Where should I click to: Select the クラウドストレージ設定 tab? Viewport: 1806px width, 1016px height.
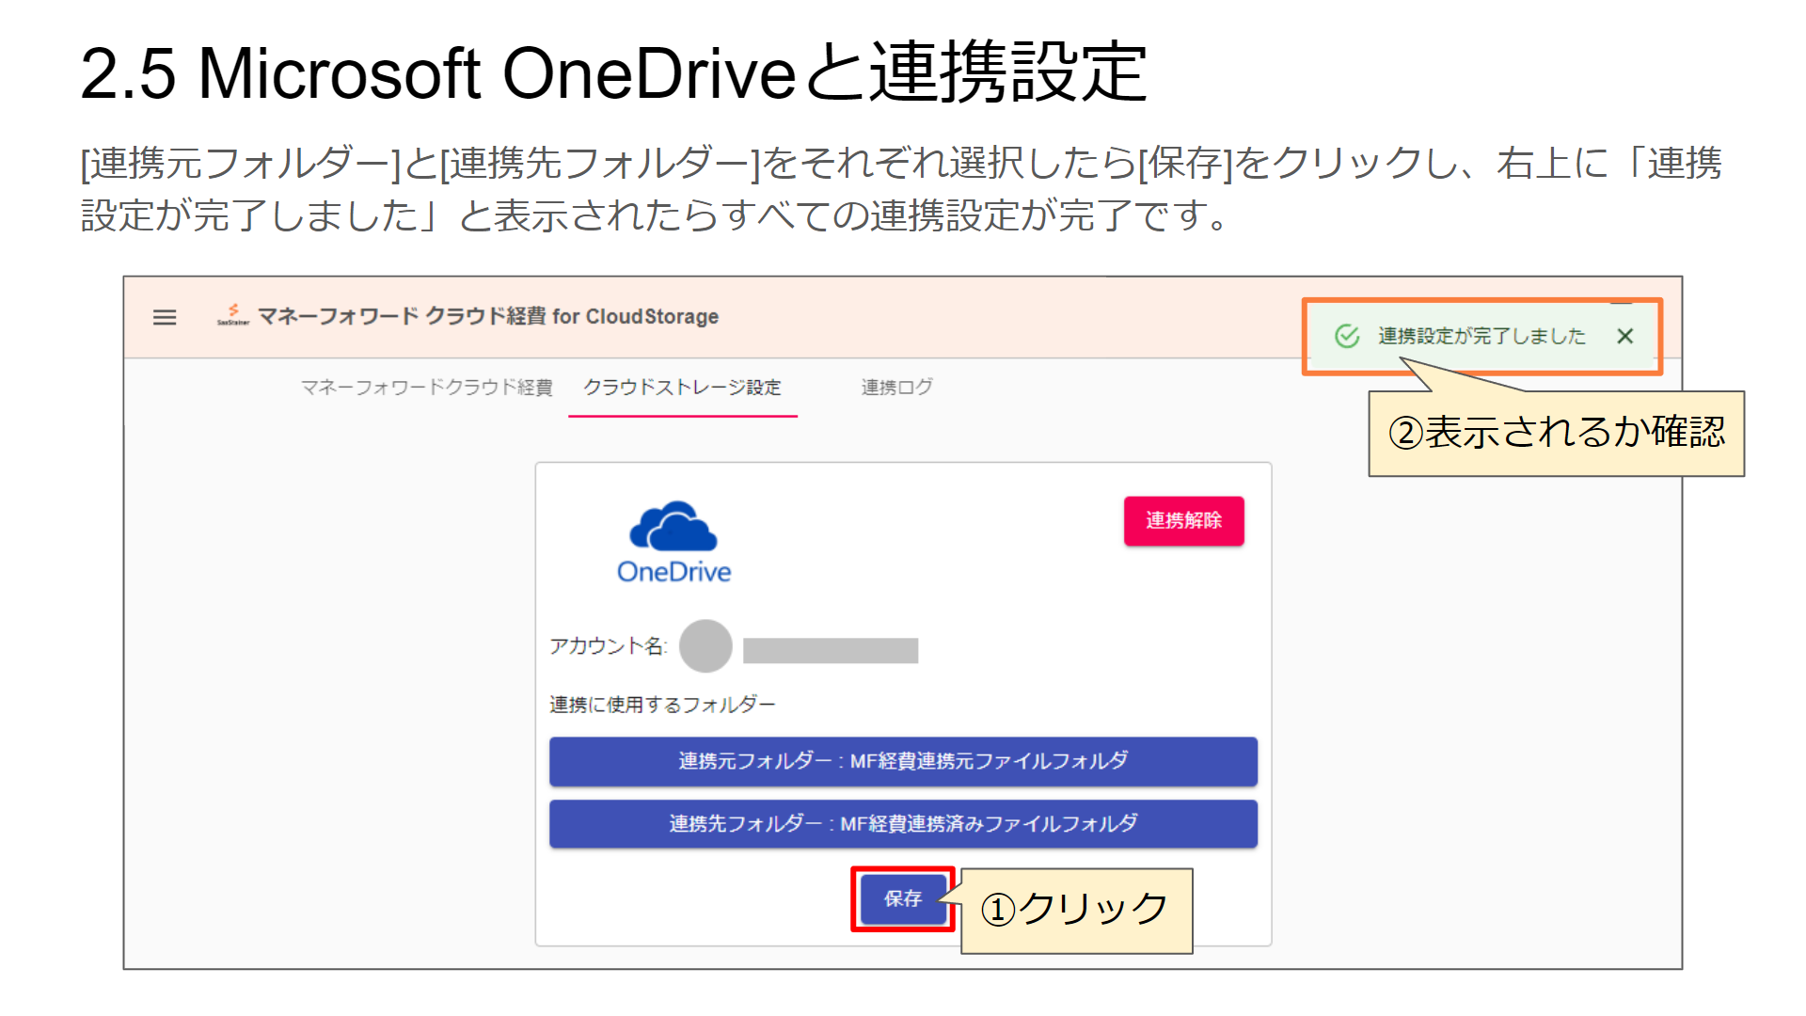click(x=682, y=388)
